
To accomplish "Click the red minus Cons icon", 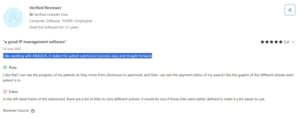I will 5,92.
